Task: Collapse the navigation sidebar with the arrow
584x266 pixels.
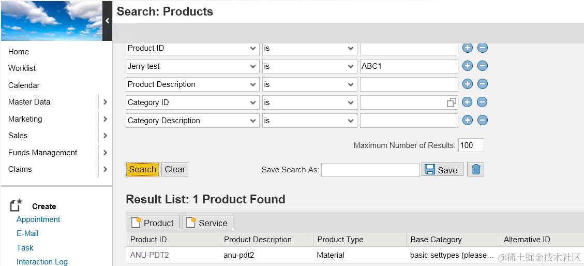Action: pyautogui.click(x=107, y=21)
